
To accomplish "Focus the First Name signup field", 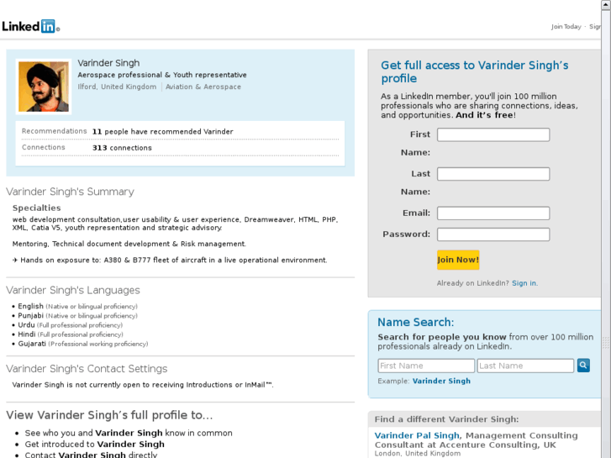I will pos(493,134).
